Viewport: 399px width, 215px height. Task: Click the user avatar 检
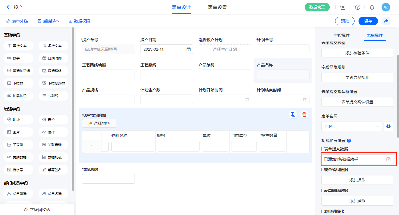(386, 7)
